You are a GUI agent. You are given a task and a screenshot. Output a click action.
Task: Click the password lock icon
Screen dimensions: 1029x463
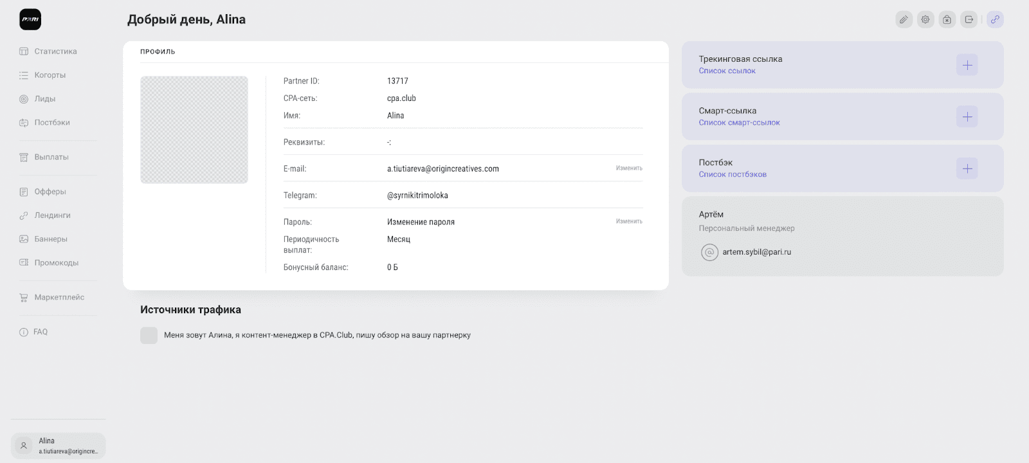point(947,19)
